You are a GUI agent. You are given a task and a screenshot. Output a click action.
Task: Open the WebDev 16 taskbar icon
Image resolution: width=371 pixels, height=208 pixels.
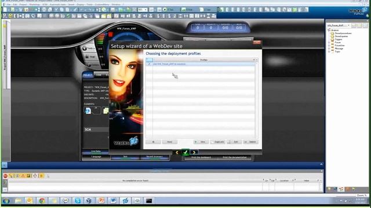(x=125, y=200)
